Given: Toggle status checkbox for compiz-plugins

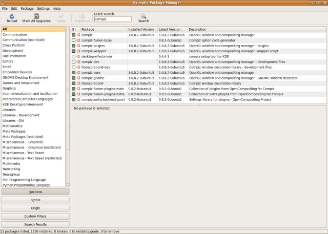Looking at the screenshot, I should tap(73, 46).
